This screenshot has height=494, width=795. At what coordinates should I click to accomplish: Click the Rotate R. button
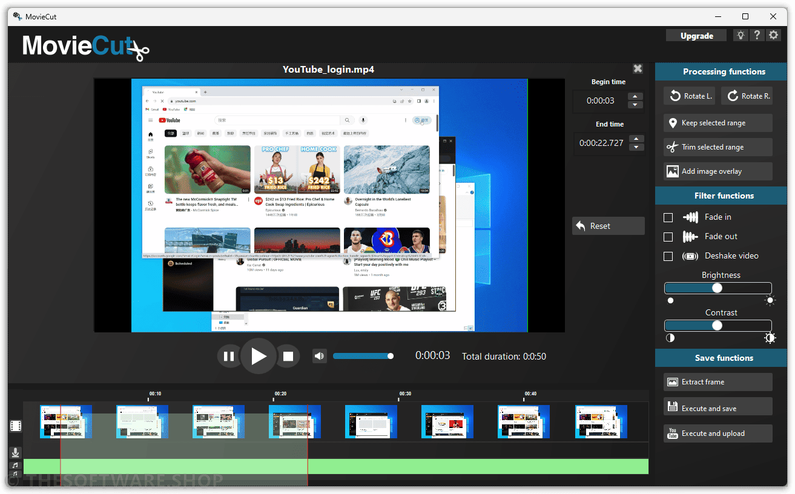coord(747,96)
